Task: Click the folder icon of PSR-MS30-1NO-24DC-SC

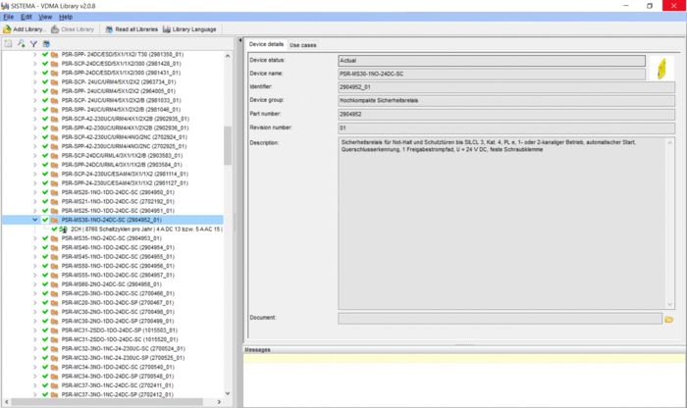Action: click(x=54, y=221)
